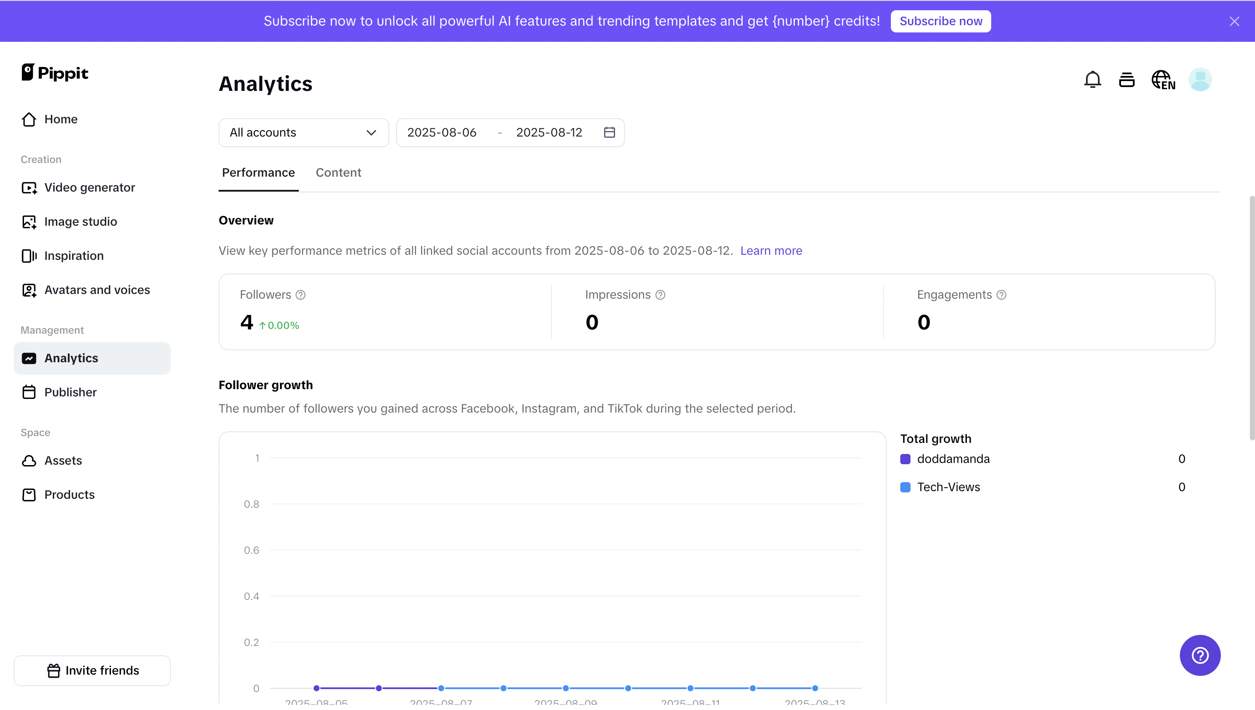Click the Learn more link
The width and height of the screenshot is (1255, 710).
click(771, 250)
